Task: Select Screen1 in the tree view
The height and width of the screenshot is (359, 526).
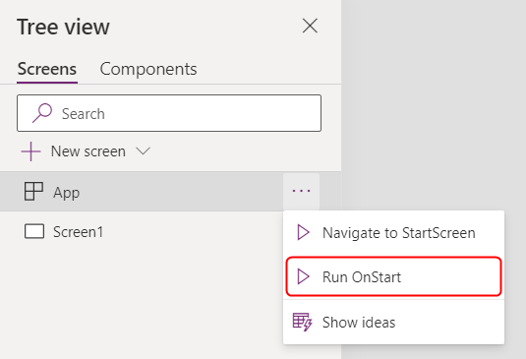Action: [x=170, y=231]
